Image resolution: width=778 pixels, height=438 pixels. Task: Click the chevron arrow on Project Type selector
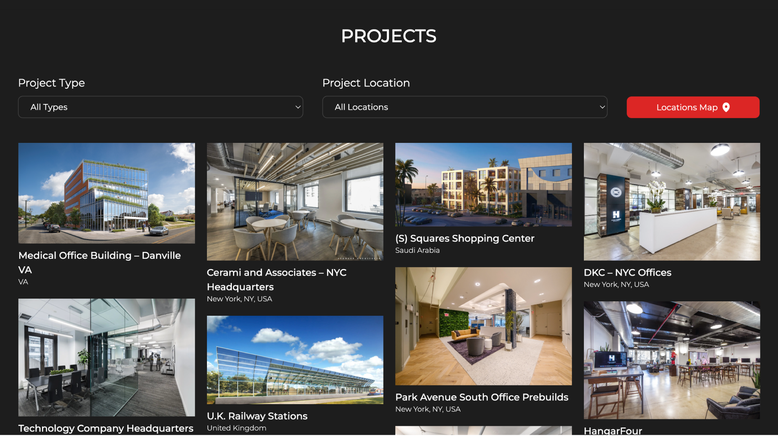point(298,107)
